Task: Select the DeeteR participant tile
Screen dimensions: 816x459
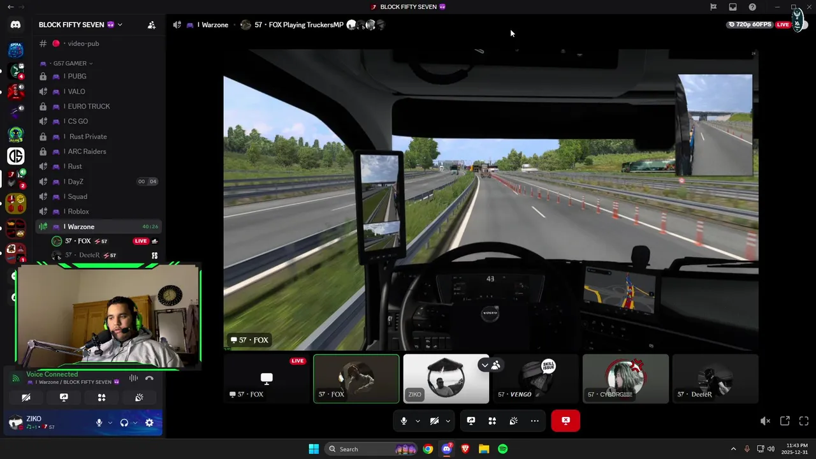Action: tap(715, 379)
